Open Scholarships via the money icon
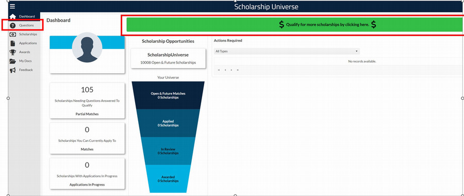 point(12,35)
